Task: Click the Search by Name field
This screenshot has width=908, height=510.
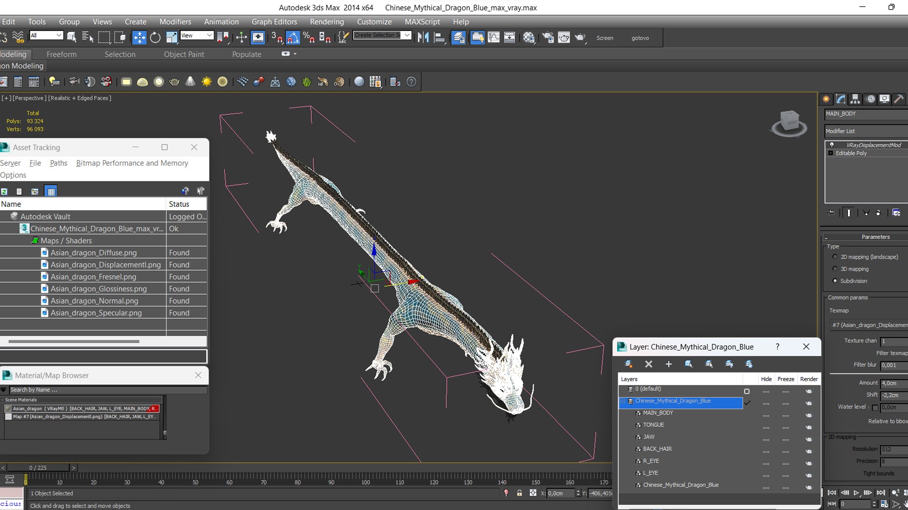Action: click(x=108, y=390)
